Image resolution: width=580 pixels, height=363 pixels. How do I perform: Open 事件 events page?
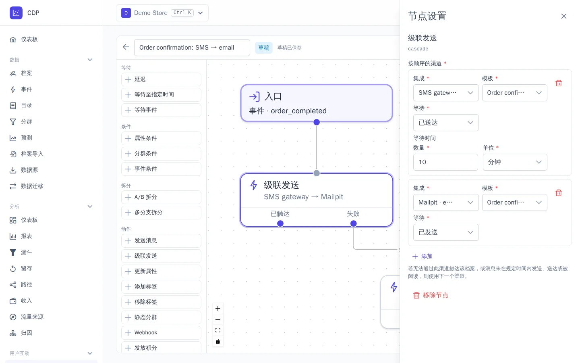(x=52, y=90)
